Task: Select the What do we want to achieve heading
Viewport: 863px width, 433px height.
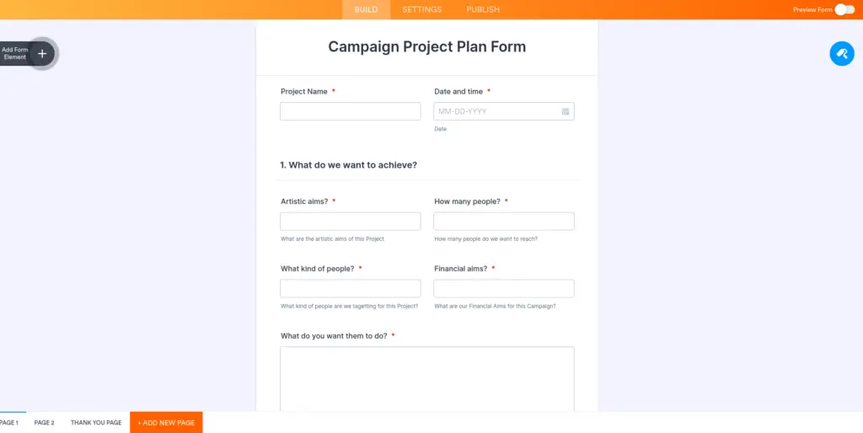Action: pos(348,165)
